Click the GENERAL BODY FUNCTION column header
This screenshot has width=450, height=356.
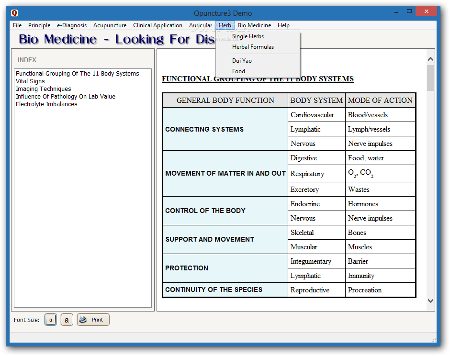225,100
